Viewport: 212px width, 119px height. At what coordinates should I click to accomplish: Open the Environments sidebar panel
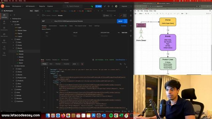pos(4,28)
